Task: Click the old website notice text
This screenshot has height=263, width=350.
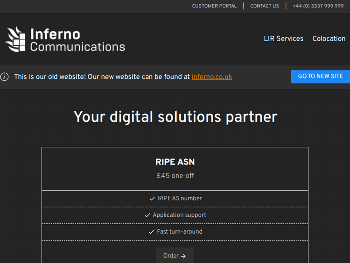Action: [102, 77]
